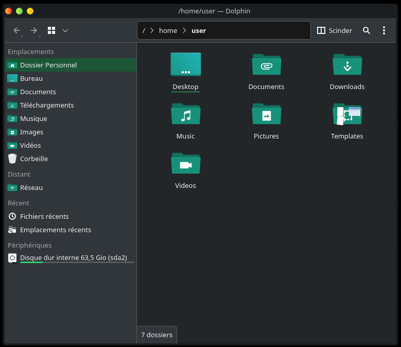Screen dimensions: 401x347
Task: Expand chevron after root slash
Action: pyautogui.click(x=152, y=30)
